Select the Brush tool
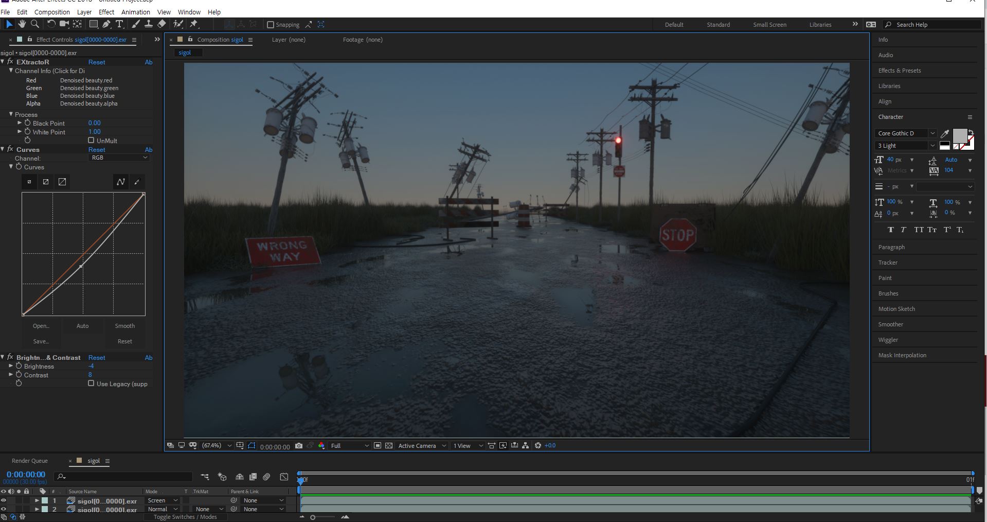Image resolution: width=987 pixels, height=522 pixels. point(135,24)
